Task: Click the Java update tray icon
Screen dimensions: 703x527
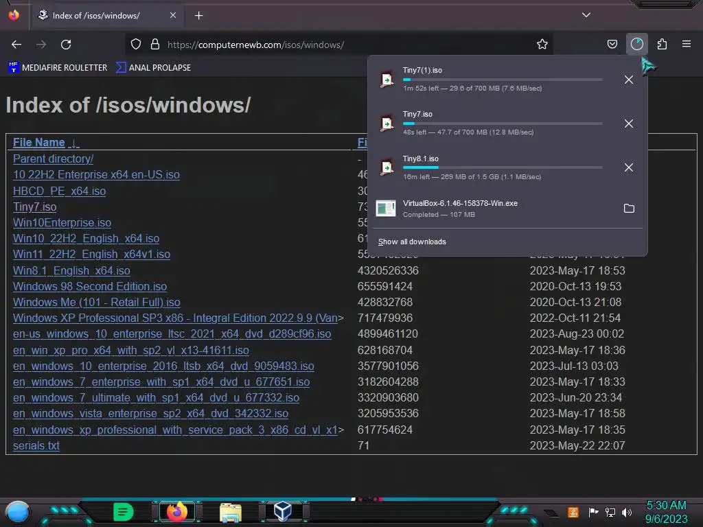Action: pyautogui.click(x=573, y=512)
